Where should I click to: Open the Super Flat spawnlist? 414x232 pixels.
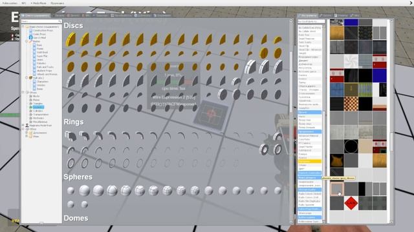pyautogui.click(x=42, y=56)
